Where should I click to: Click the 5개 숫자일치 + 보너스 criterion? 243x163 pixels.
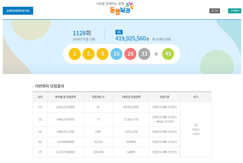[x=164, y=119]
